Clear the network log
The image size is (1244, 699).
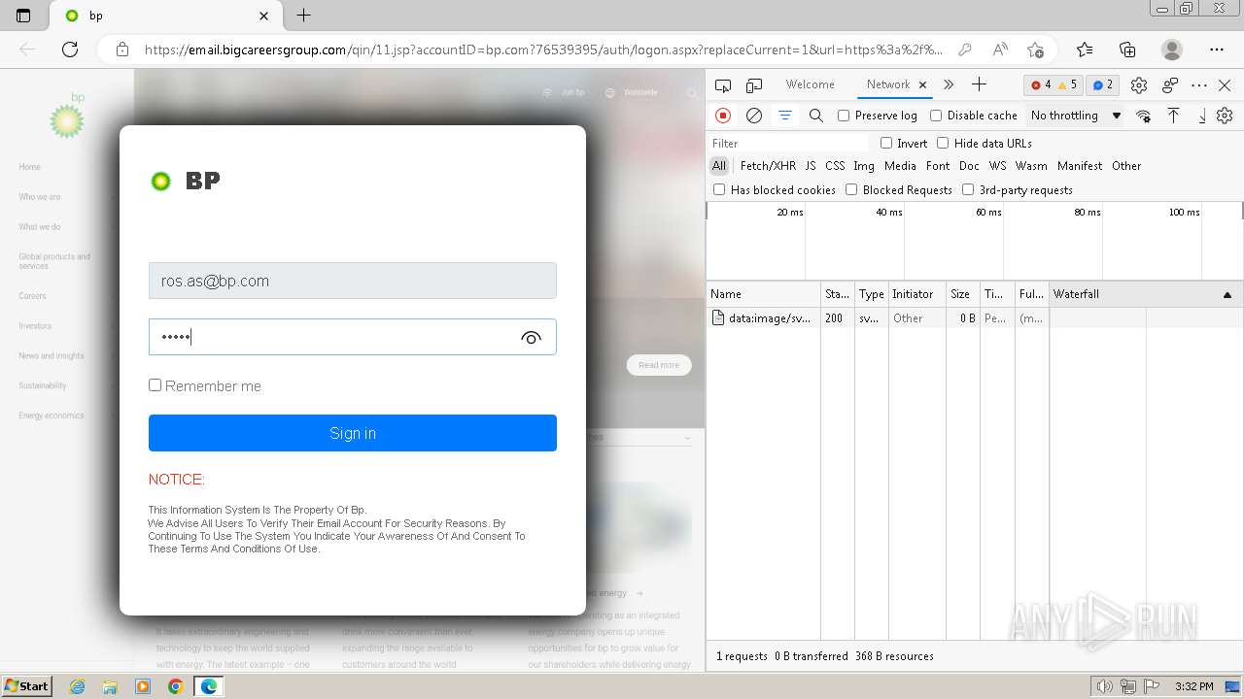[x=753, y=116]
